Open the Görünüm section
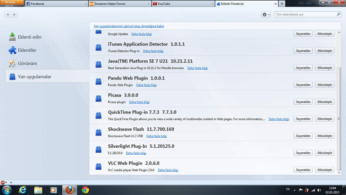The image size is (346, 195). (47, 63)
